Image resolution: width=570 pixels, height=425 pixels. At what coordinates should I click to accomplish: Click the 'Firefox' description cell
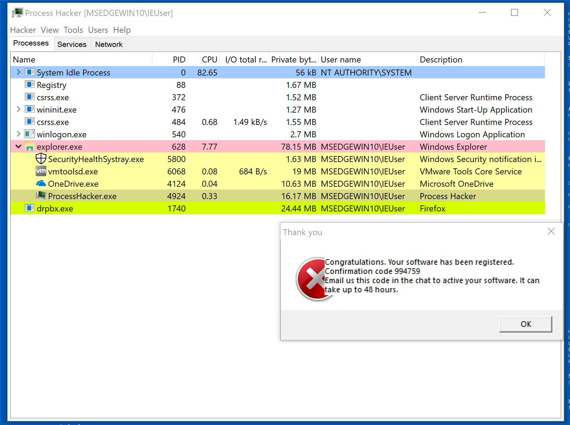[x=432, y=209]
